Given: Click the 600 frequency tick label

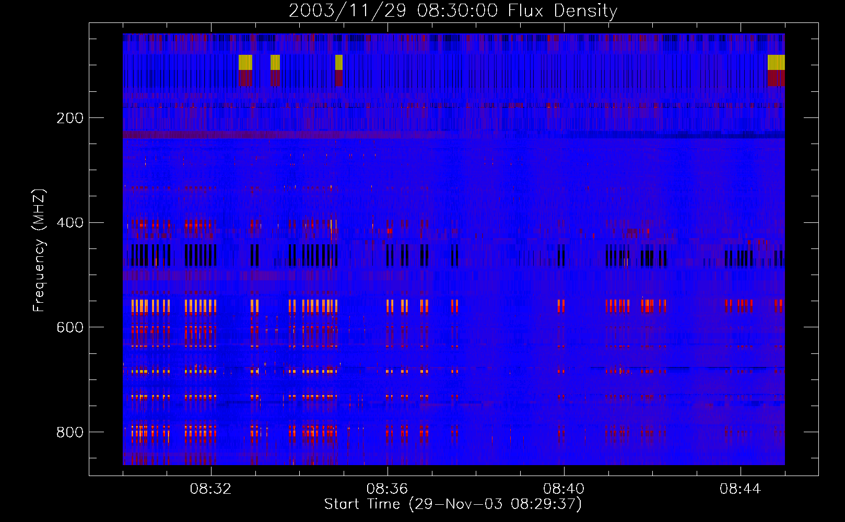Looking at the screenshot, I should [70, 327].
